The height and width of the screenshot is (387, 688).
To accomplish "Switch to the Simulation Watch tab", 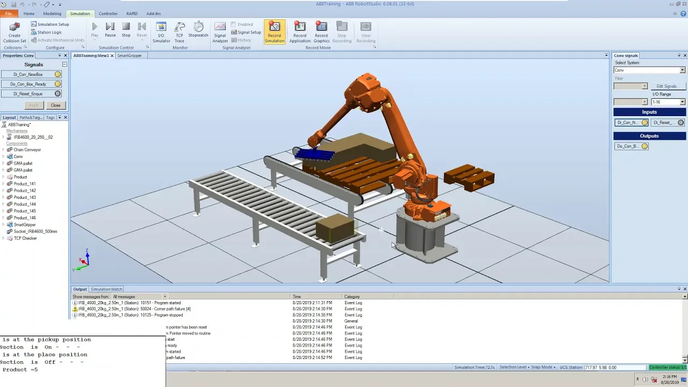I will [x=106, y=289].
